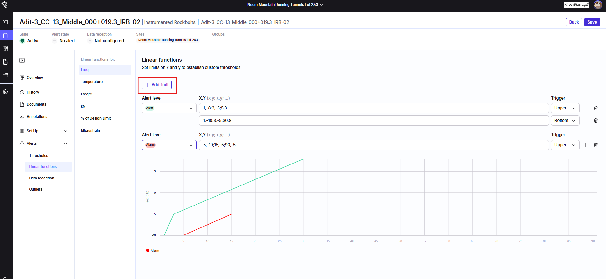607x279 pixels.
Task: Open the map icon in left rail
Action: (x=5, y=22)
